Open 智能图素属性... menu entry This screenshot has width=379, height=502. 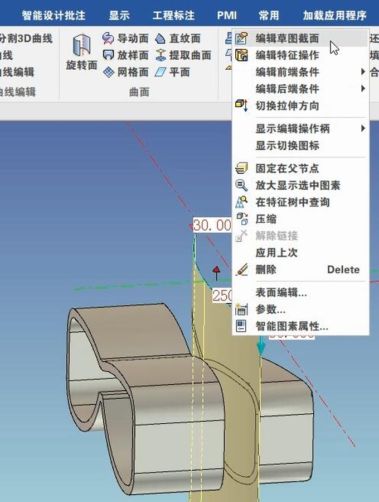[300, 326]
